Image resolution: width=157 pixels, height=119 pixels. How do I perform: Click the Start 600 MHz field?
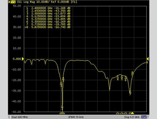(x=20, y=117)
